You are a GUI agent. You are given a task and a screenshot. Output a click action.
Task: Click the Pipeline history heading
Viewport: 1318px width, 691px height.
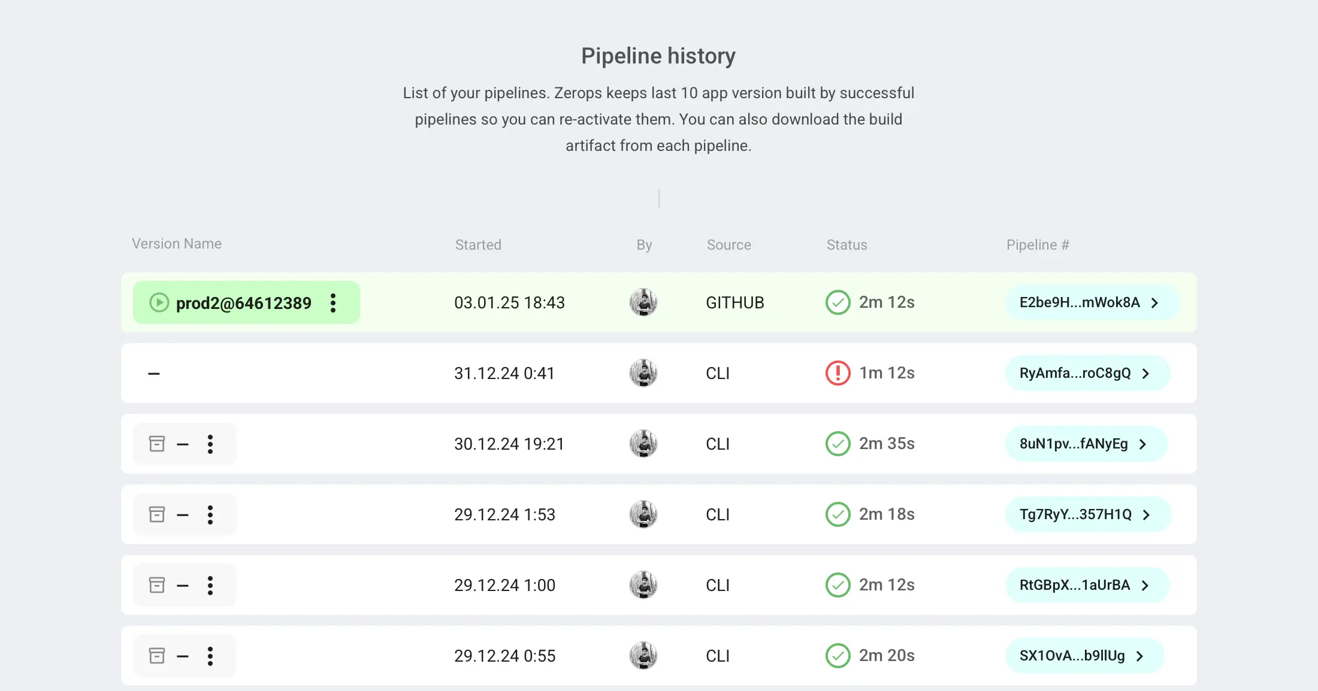click(x=658, y=56)
